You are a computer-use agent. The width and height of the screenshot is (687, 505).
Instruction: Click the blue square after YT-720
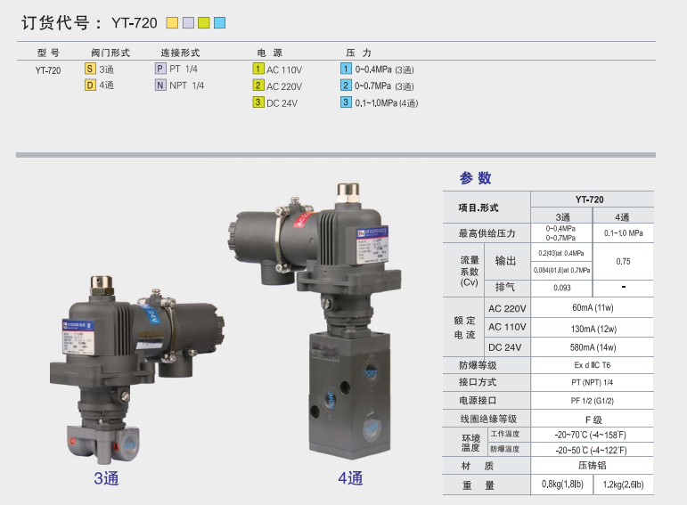pyautogui.click(x=219, y=22)
